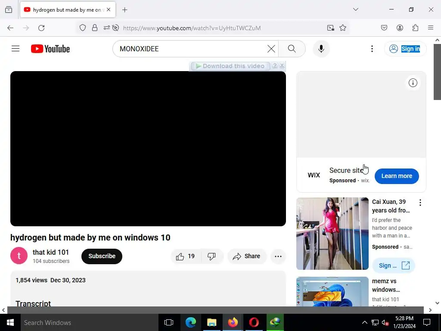Save to Pocket icon

click(x=384, y=28)
